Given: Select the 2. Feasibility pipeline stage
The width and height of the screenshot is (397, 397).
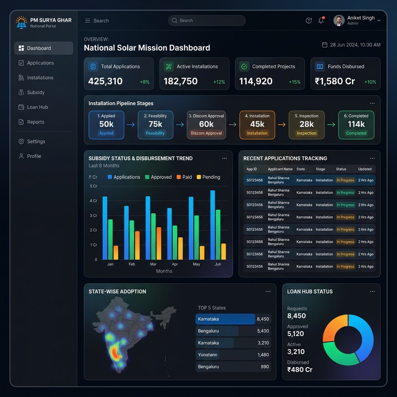Looking at the screenshot, I should pos(155,125).
